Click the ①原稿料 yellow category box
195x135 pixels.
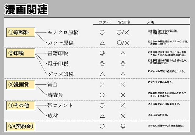pos(21,32)
